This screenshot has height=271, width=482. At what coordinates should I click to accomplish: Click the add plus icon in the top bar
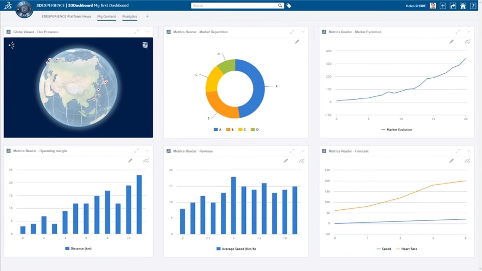point(443,6)
